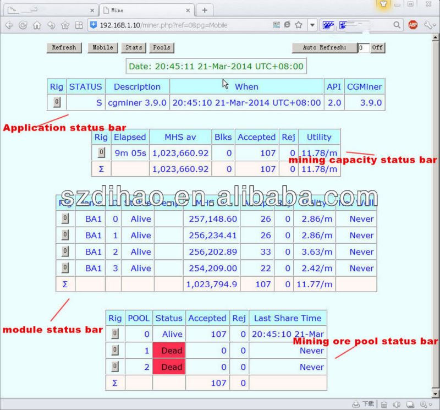
Task: Open the zoom magnifier icon in status bar
Action: pos(424,404)
